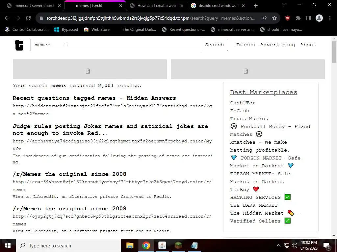This screenshot has width=337, height=252.
Task: Share this page via share icon
Action: [264, 18]
